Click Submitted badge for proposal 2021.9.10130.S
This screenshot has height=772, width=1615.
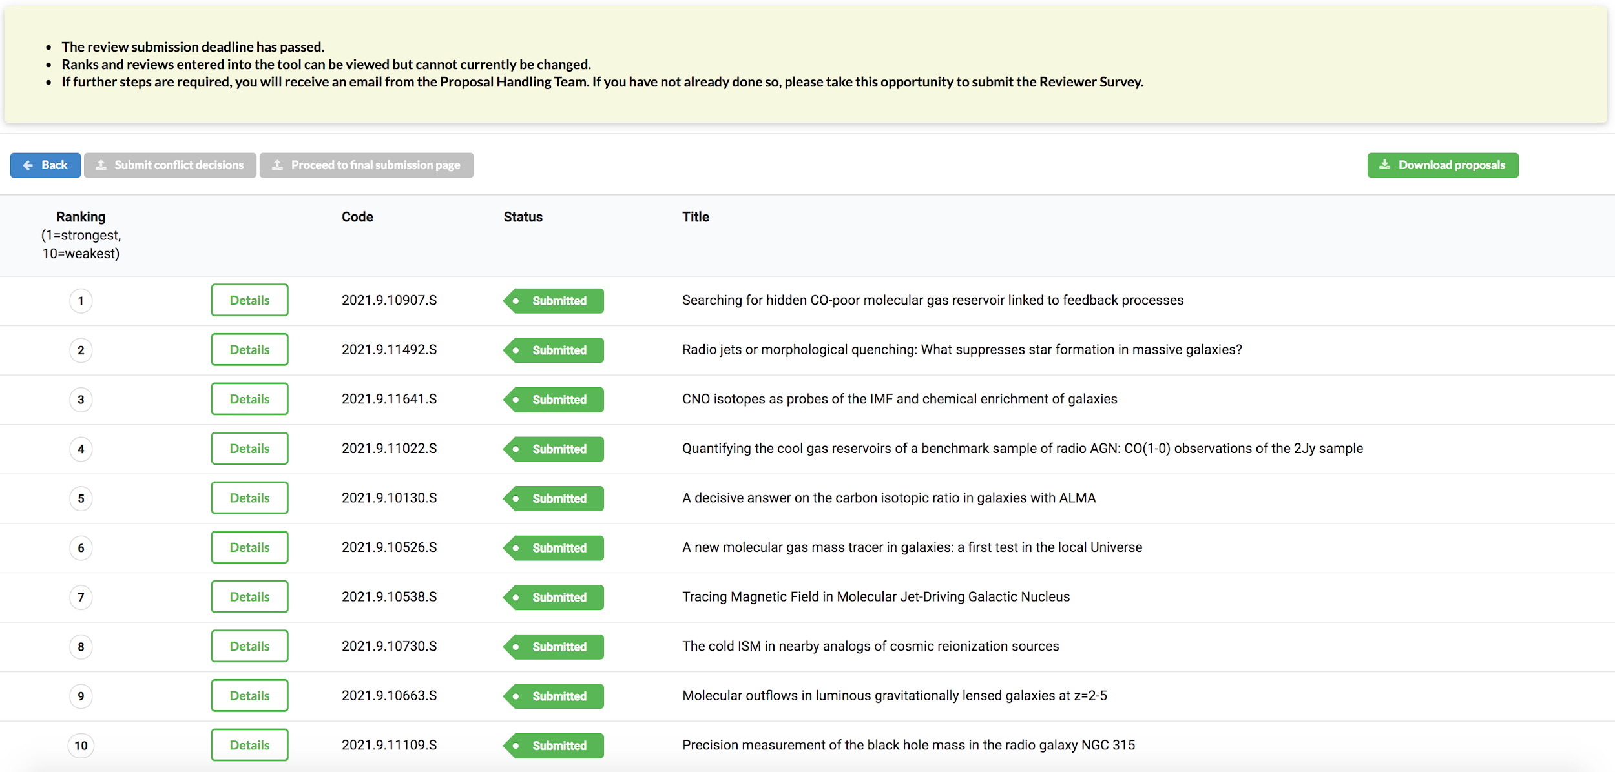554,498
